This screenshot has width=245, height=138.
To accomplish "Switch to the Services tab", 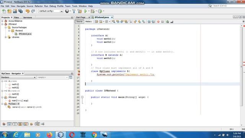I will (x=28, y=17).
